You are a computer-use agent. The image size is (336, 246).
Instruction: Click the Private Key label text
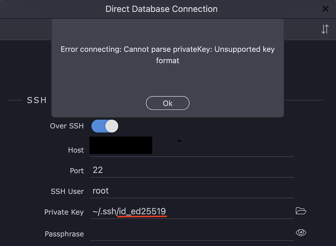(64, 212)
